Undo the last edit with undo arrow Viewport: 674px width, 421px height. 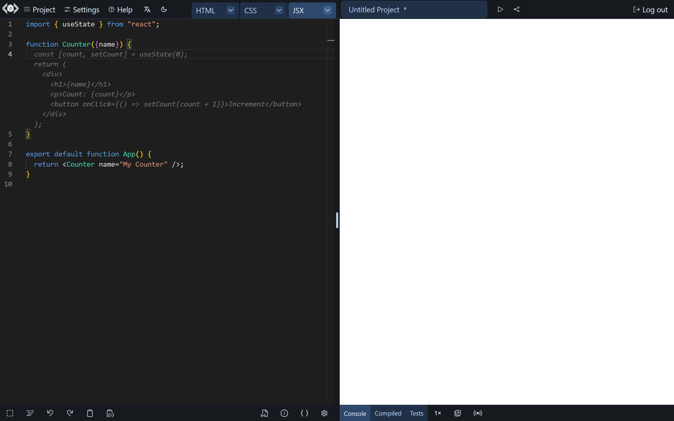coord(50,413)
